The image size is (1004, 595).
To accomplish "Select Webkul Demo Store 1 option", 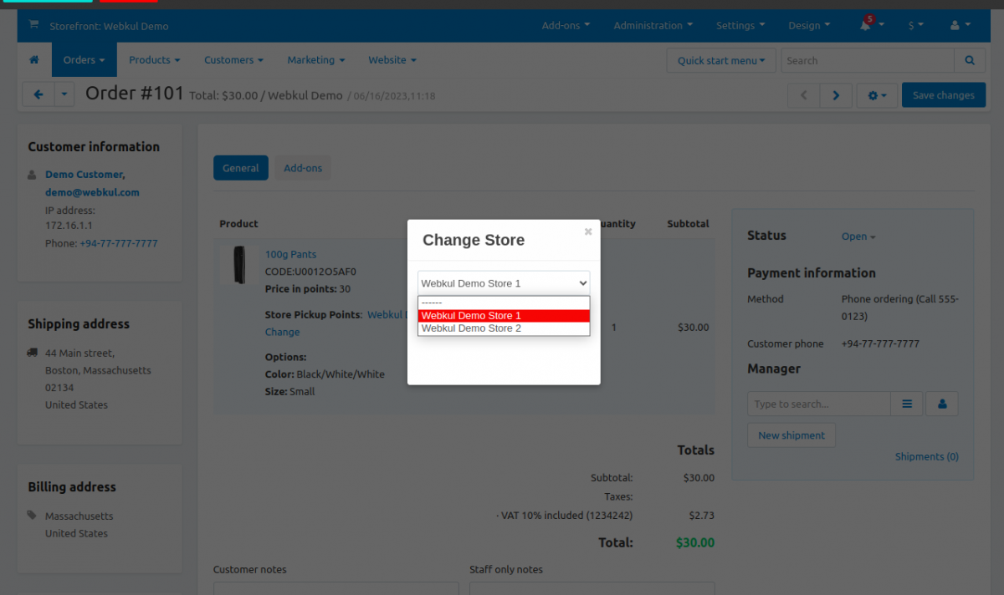I will [504, 316].
